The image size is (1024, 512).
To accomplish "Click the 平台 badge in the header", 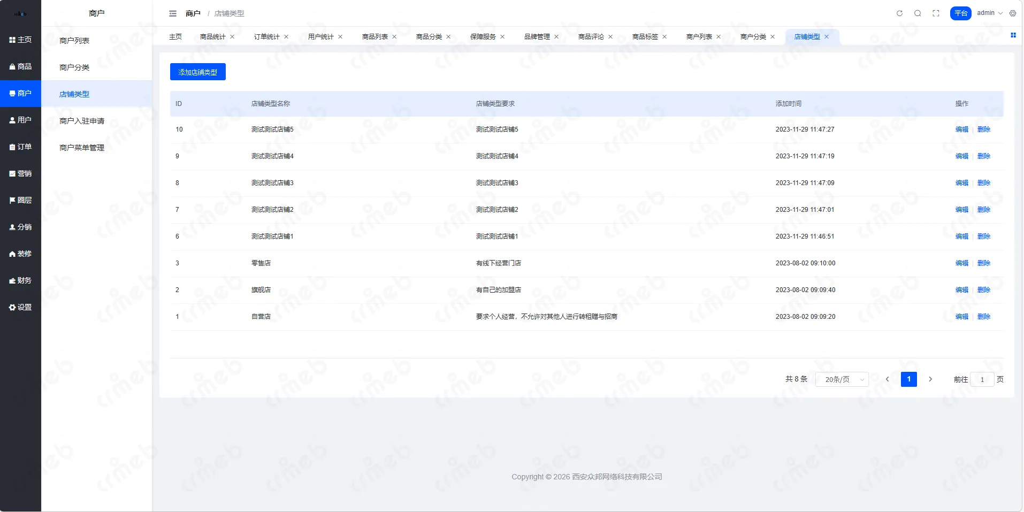I will (961, 13).
